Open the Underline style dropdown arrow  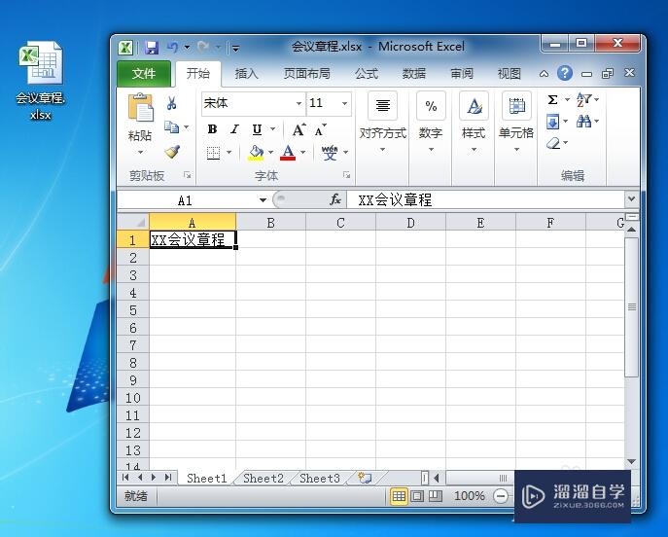[272, 129]
